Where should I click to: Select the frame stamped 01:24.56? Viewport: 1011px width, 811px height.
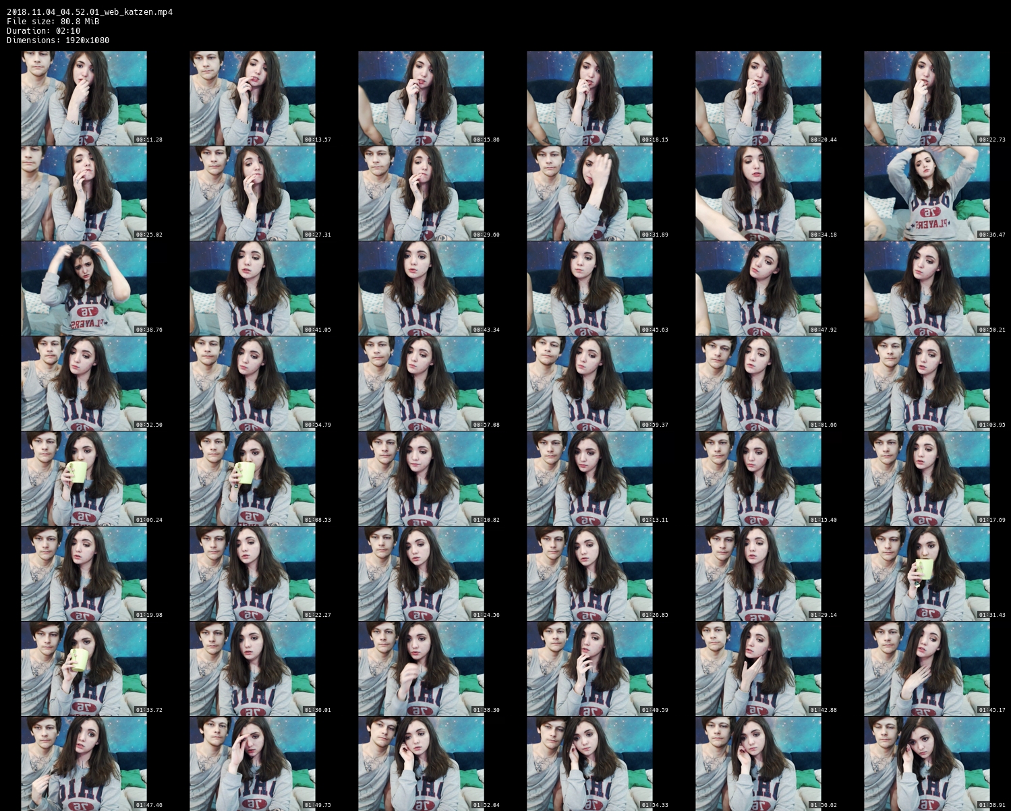(421, 574)
